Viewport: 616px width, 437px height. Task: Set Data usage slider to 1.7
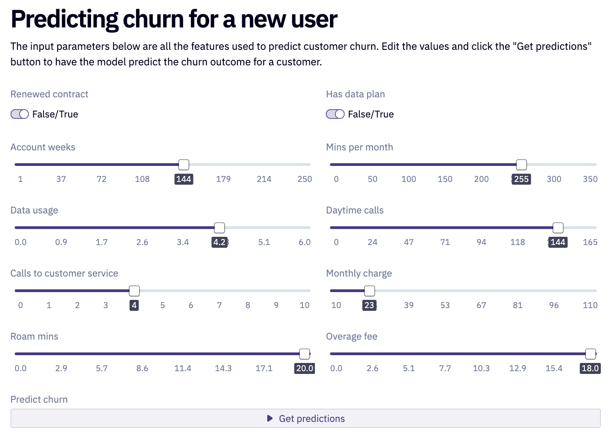[102, 228]
